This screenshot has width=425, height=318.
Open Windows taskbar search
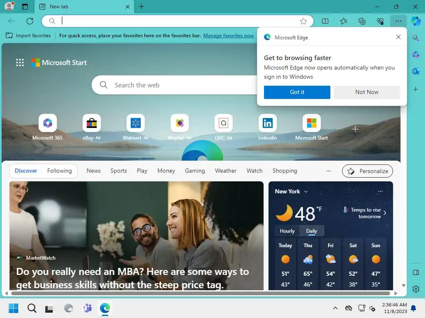32,308
